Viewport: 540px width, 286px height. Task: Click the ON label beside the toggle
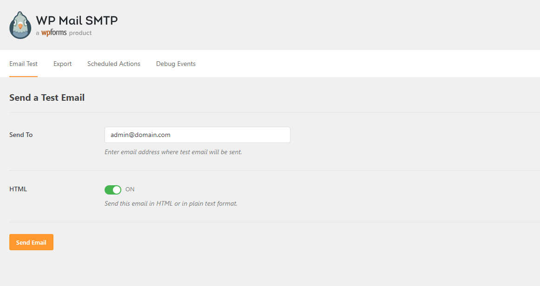click(130, 189)
